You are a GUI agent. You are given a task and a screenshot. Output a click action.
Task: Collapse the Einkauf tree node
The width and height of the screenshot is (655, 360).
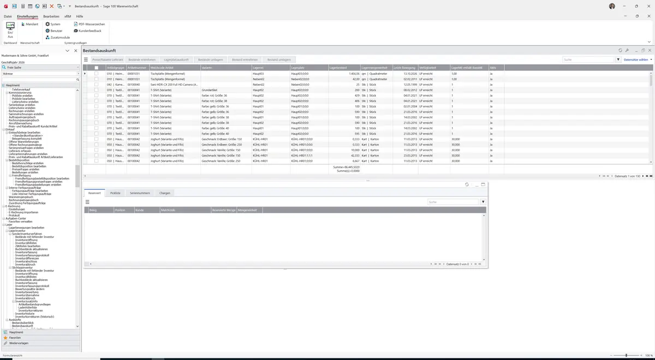[3, 129]
